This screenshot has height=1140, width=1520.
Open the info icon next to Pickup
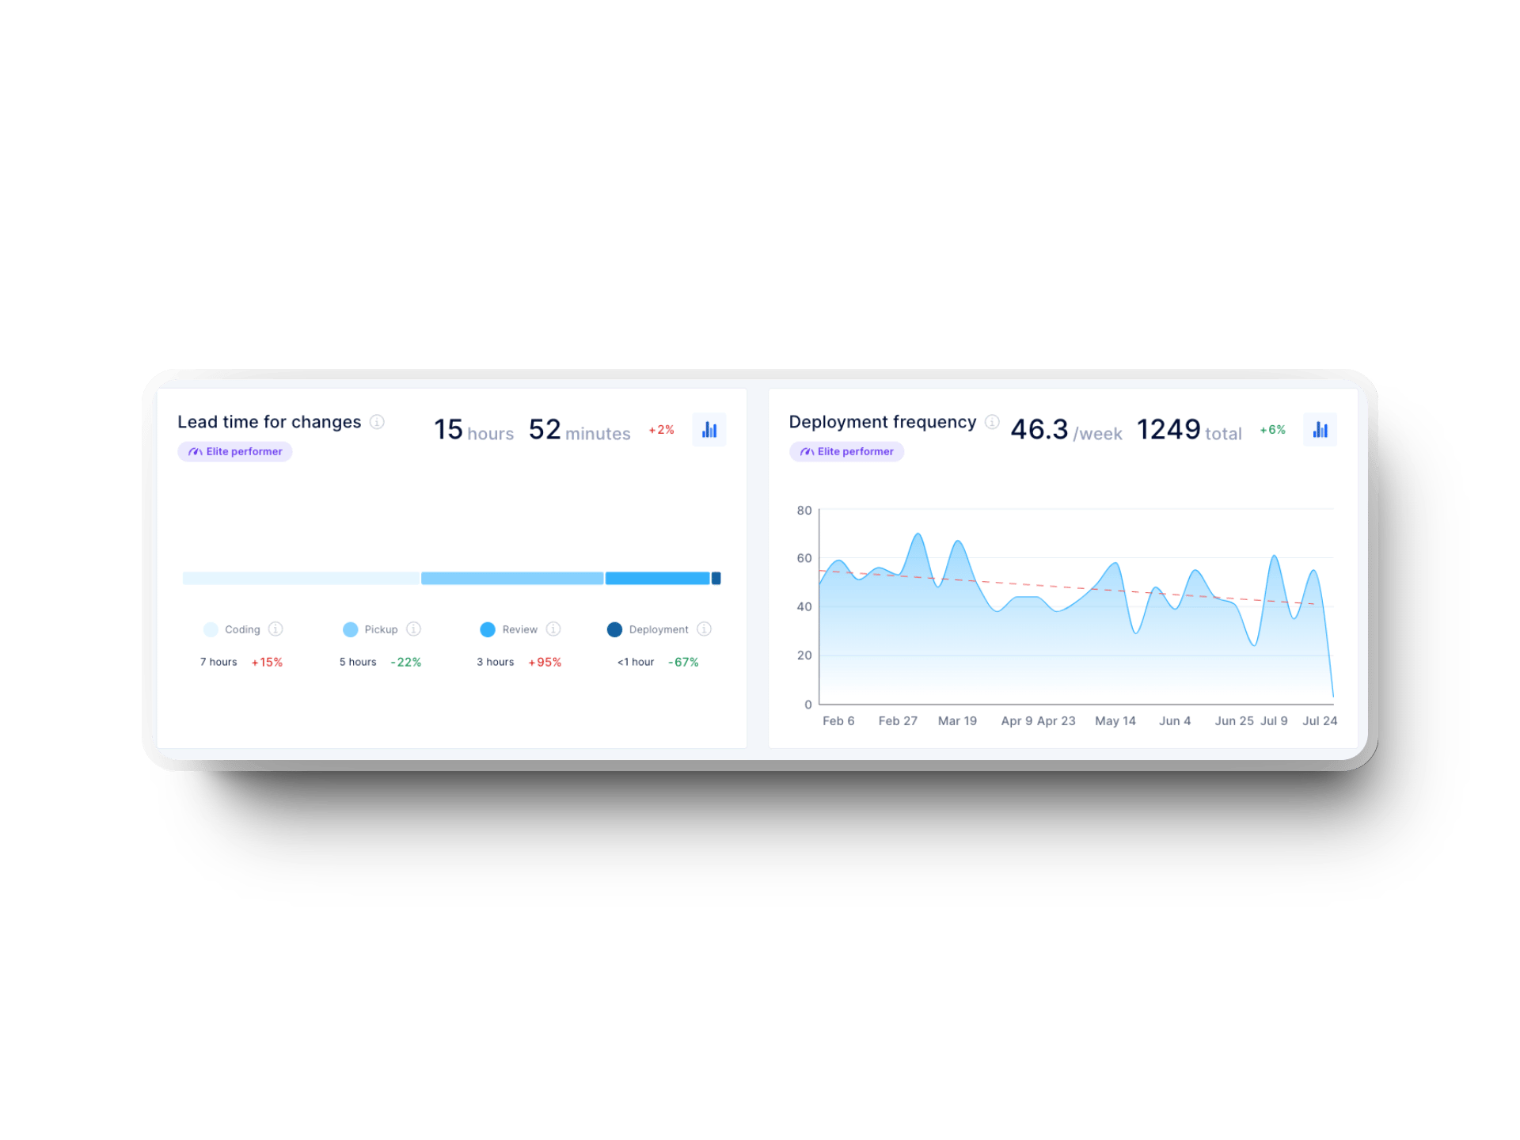(412, 629)
